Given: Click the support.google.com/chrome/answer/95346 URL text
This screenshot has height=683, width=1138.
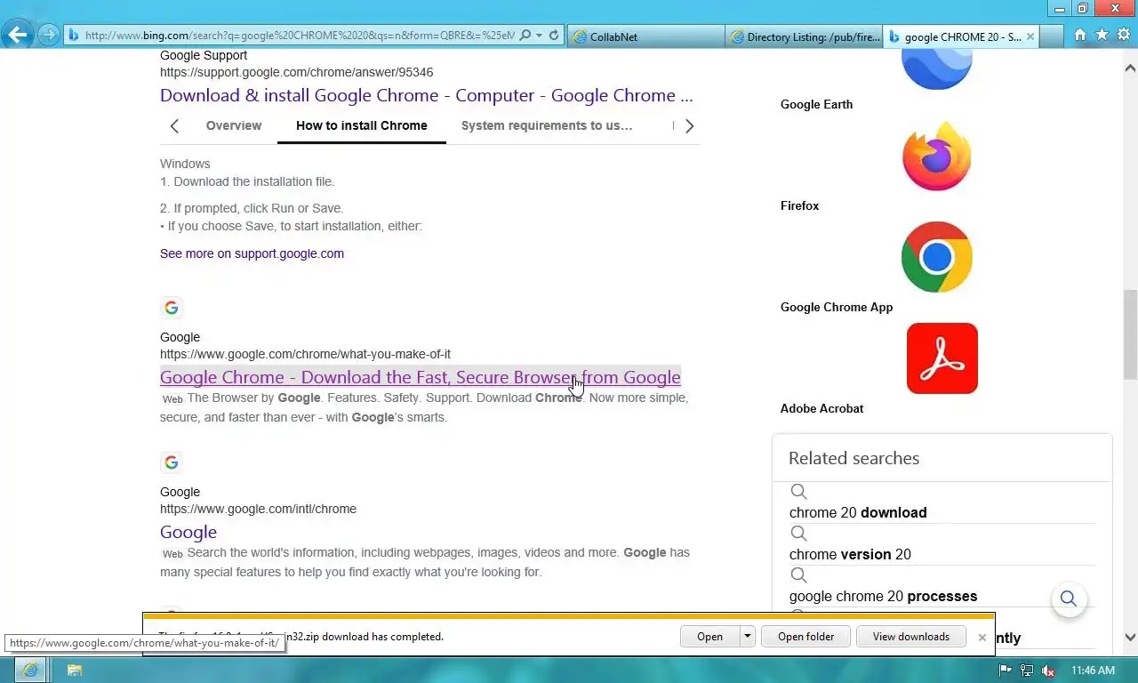Looking at the screenshot, I should [297, 72].
